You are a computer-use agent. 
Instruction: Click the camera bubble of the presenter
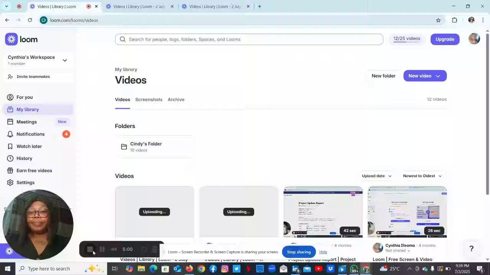(x=38, y=225)
